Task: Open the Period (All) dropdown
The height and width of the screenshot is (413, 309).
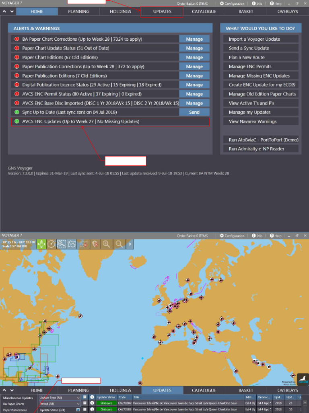Action: coord(60,403)
